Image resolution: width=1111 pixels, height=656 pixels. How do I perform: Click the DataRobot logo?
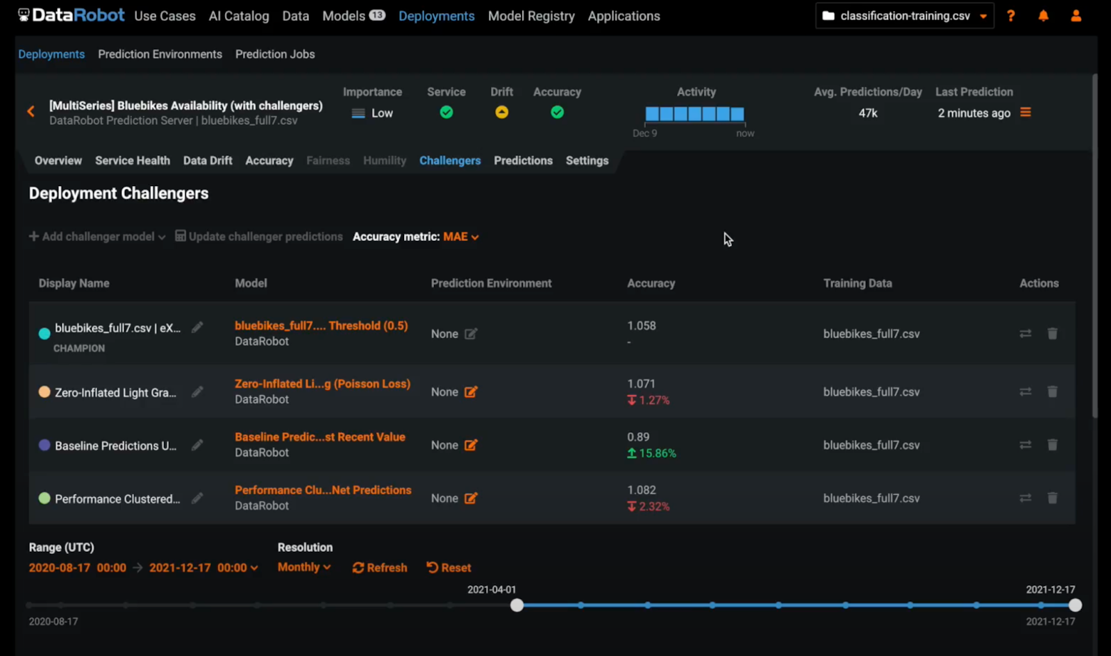pyautogui.click(x=71, y=15)
